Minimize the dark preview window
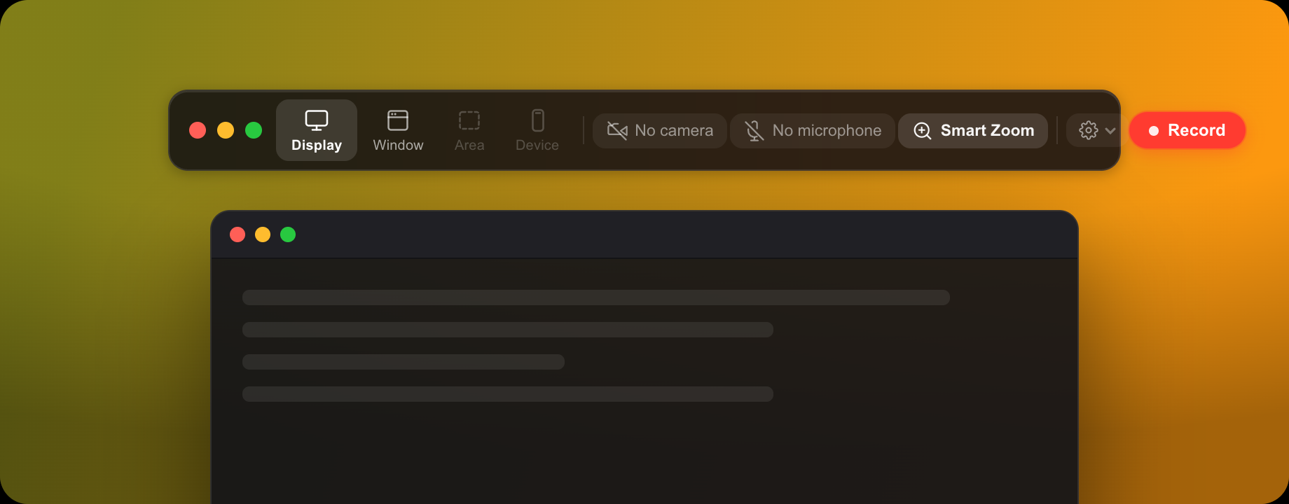Screen dimensions: 1289x504 [x=263, y=234]
